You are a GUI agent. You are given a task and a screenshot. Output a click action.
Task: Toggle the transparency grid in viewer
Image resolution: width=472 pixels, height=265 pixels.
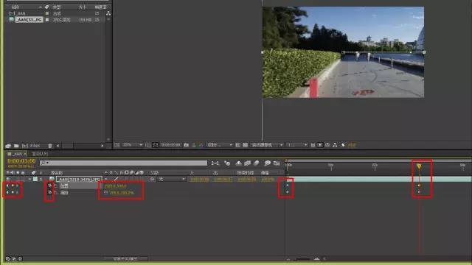246,145
